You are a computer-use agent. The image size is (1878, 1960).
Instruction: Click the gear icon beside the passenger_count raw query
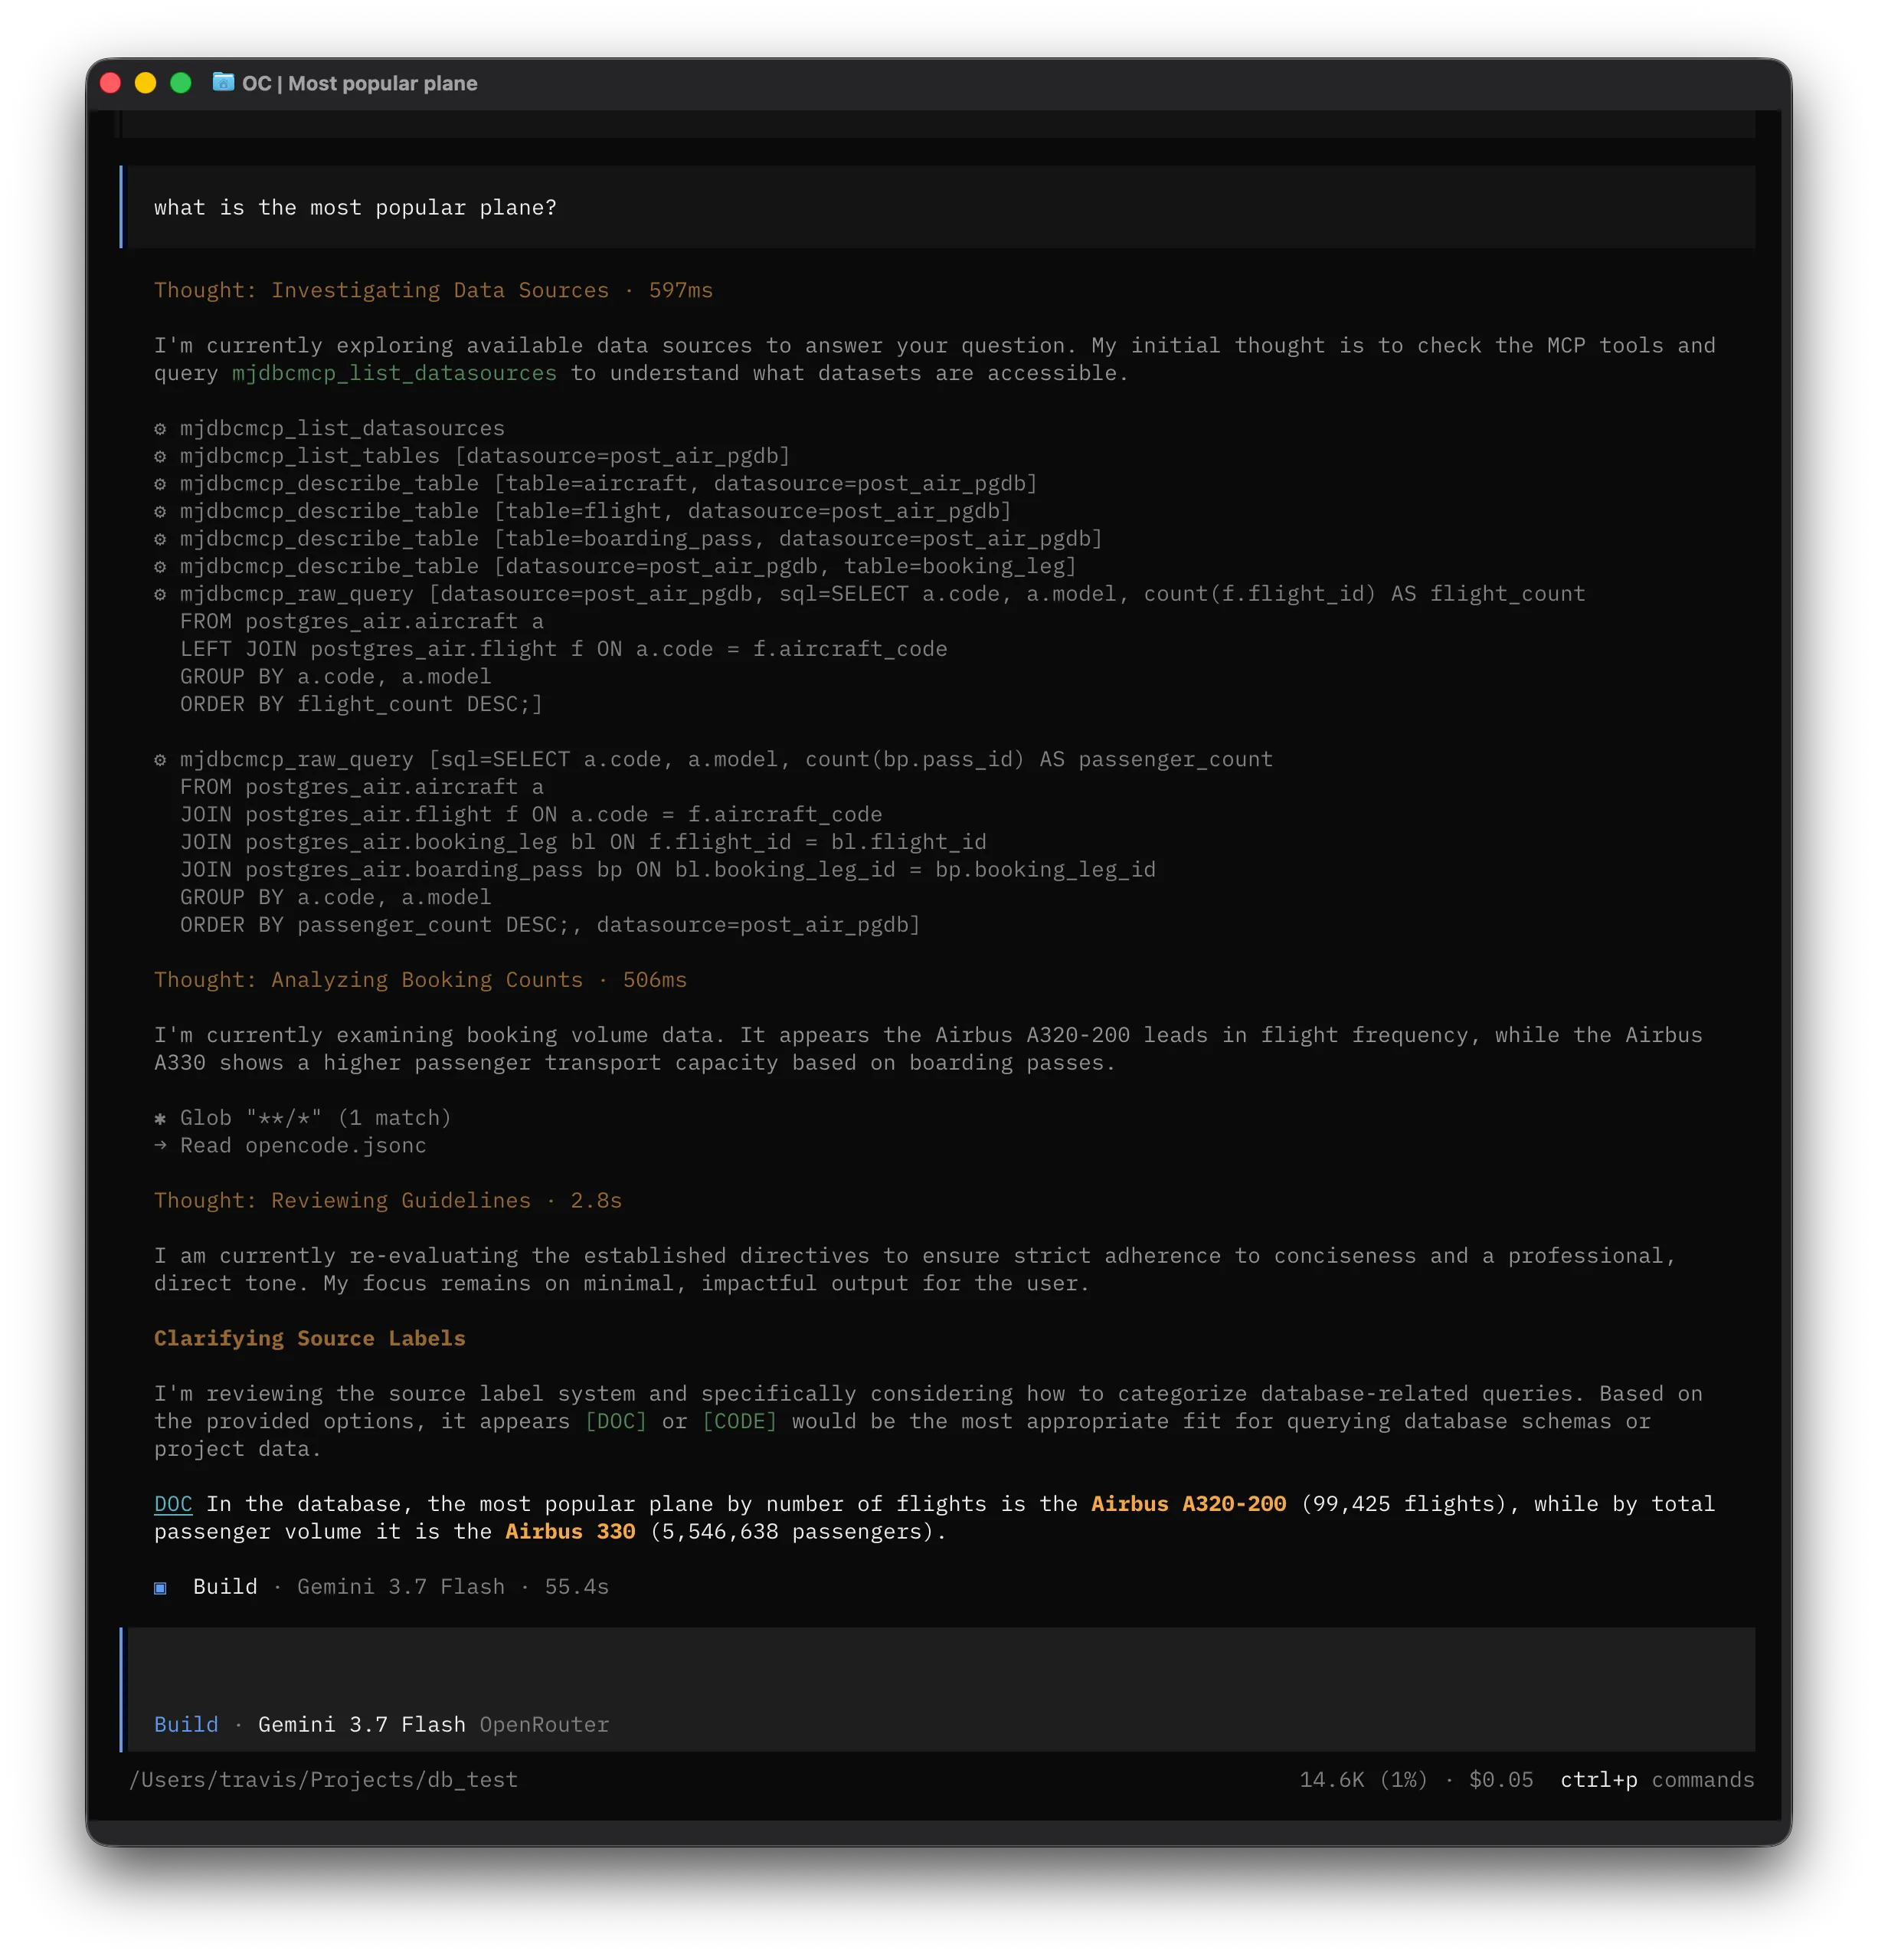(160, 760)
